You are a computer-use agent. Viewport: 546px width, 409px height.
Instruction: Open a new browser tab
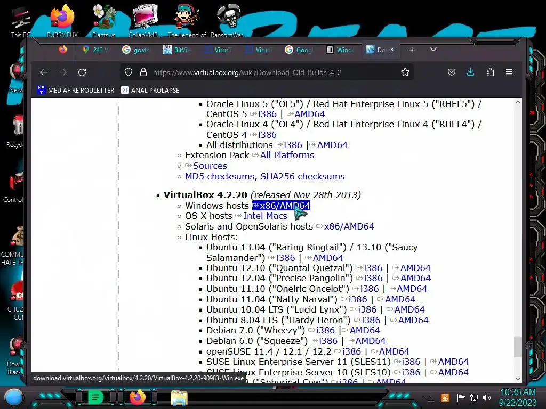pyautogui.click(x=412, y=50)
